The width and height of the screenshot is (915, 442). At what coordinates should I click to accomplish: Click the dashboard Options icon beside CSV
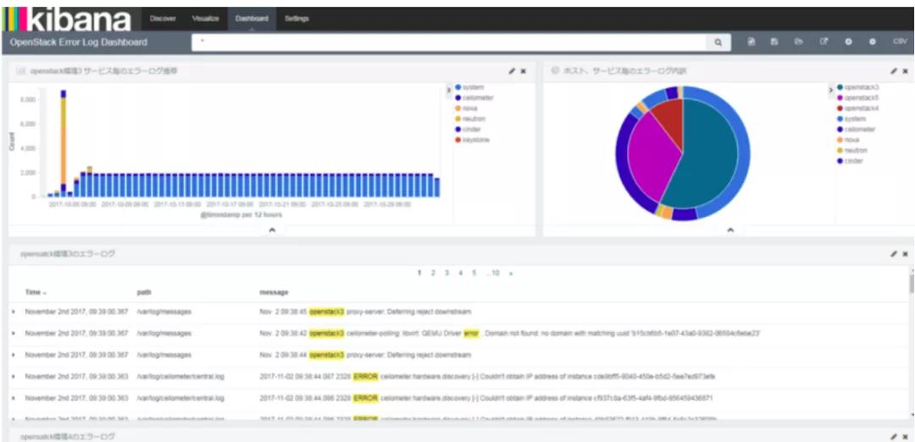873,42
